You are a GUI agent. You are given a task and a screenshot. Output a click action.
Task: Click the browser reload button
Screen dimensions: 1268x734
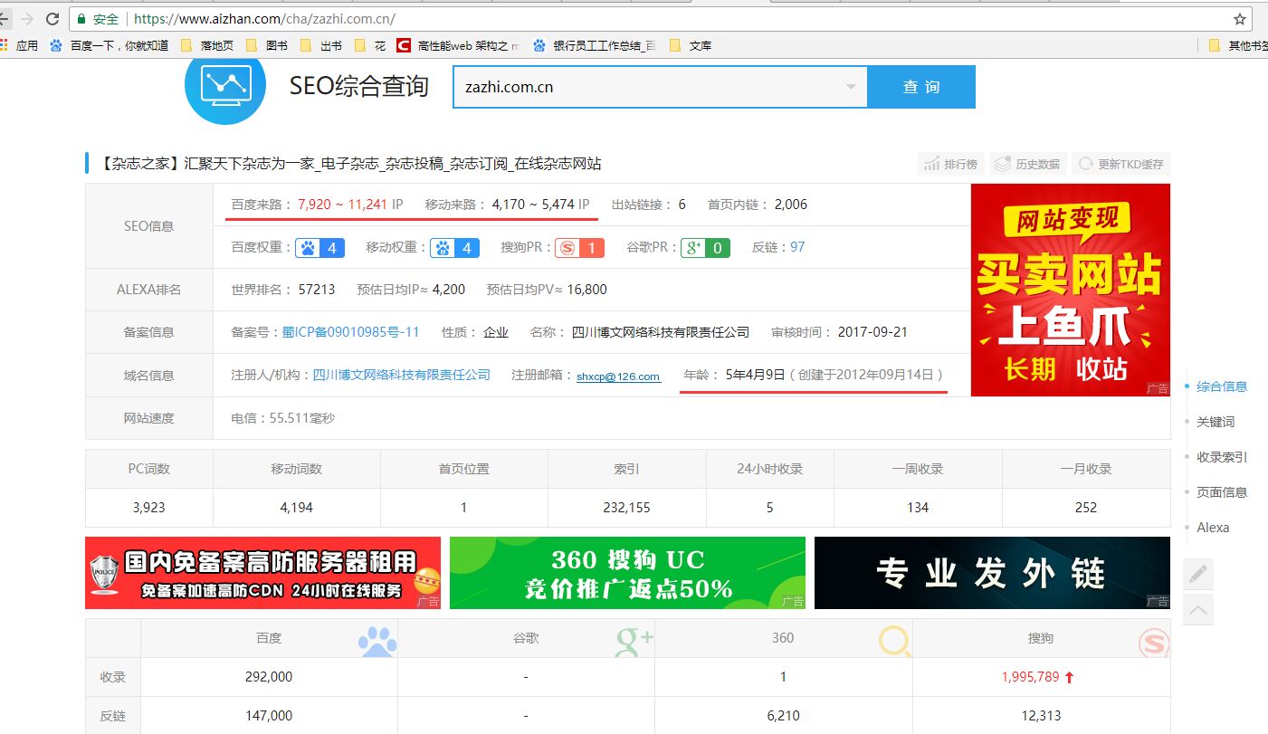52,19
